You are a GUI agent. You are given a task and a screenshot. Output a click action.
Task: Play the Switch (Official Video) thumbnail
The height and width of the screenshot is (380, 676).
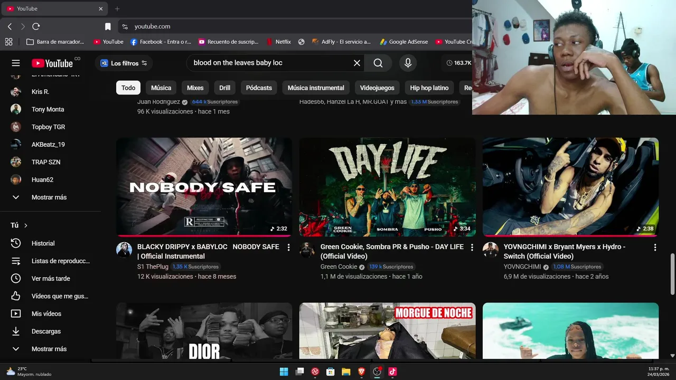click(570, 187)
